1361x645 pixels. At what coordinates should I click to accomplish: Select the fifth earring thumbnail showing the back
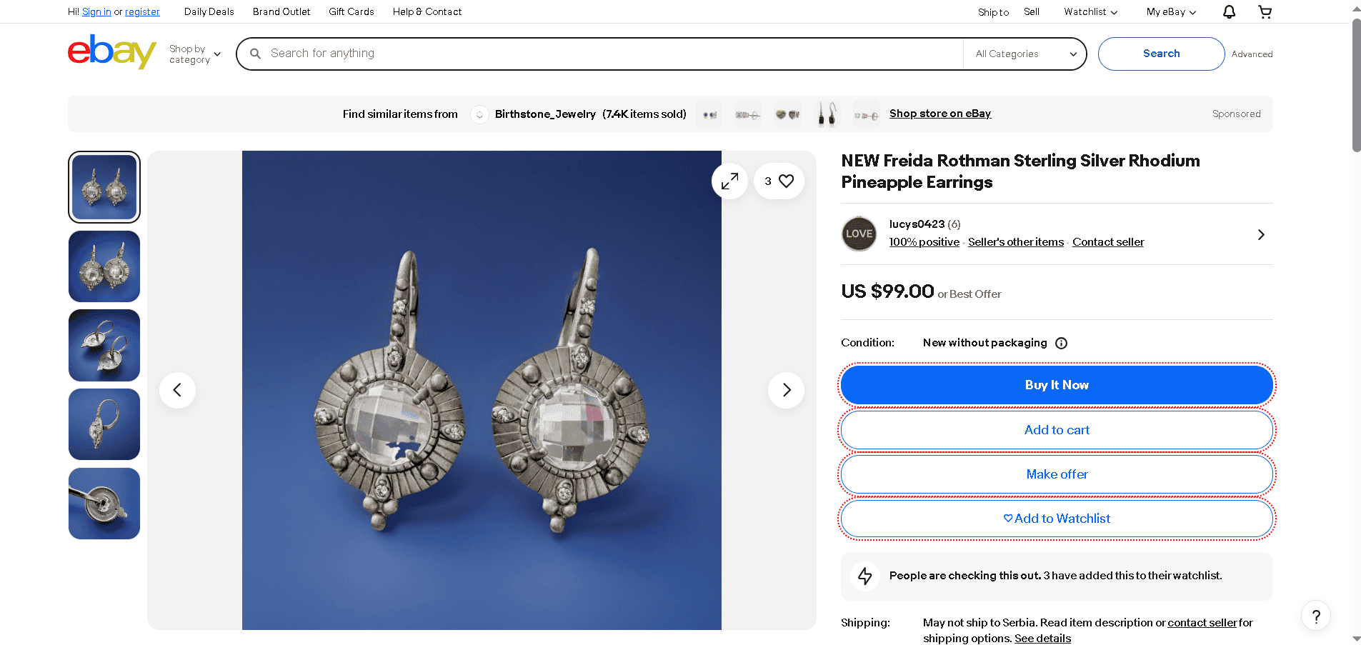(x=104, y=504)
